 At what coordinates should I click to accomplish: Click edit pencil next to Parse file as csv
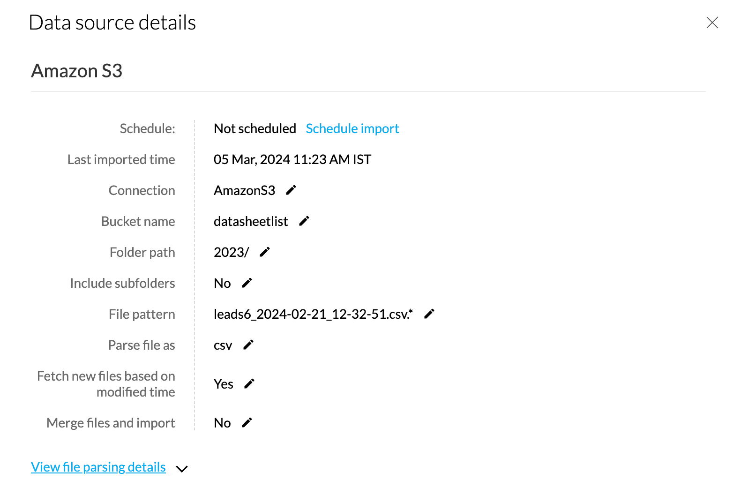coord(248,345)
